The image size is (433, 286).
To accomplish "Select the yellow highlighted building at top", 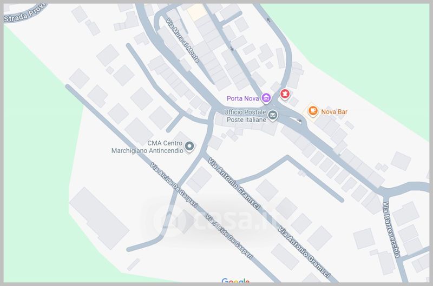I will pyautogui.click(x=196, y=11).
